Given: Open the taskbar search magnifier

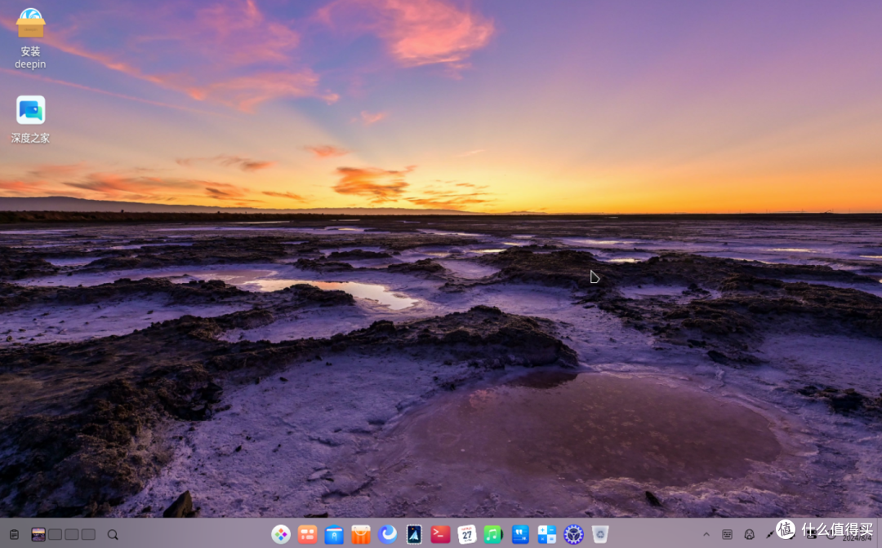Looking at the screenshot, I should pyautogui.click(x=113, y=534).
